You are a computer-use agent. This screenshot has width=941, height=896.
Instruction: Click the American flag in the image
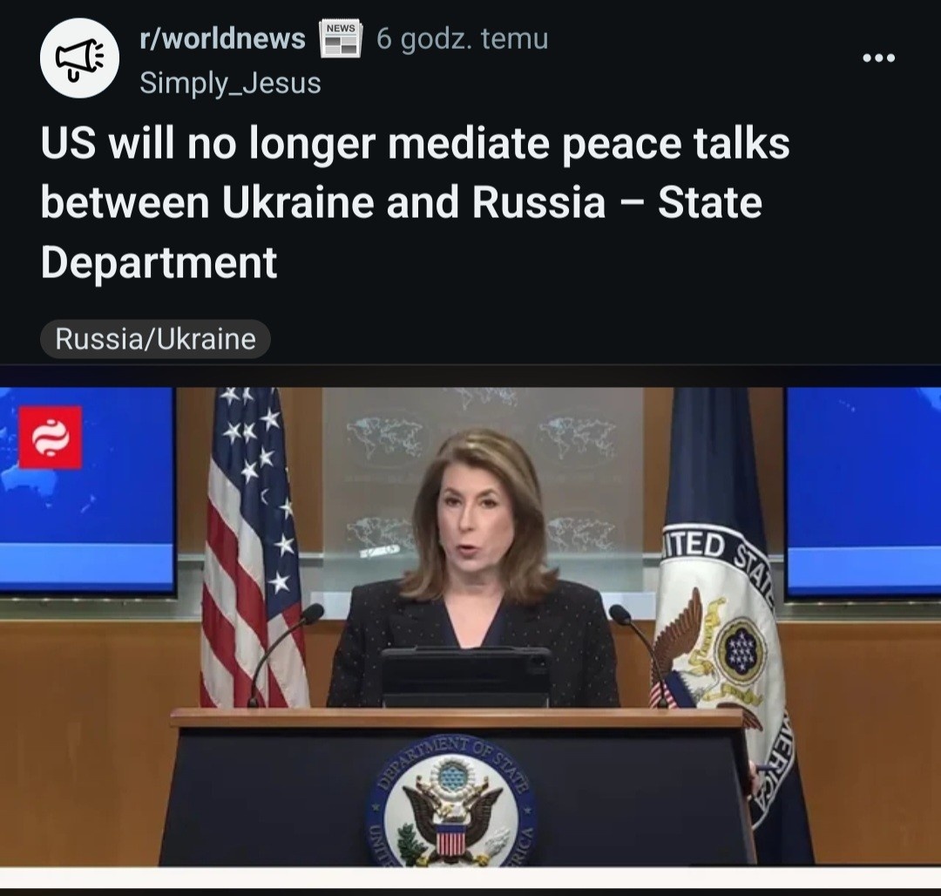pos(252,547)
